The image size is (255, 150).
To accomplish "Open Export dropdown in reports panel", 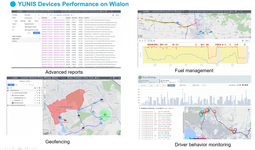I will pos(118,15).
